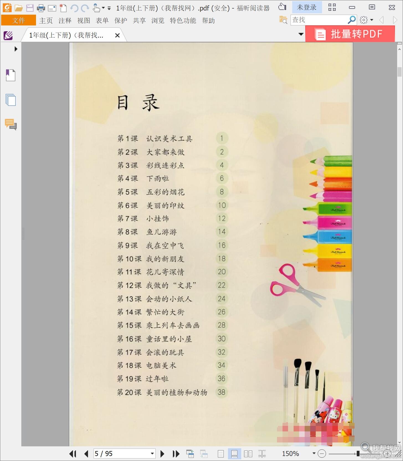Image resolution: width=403 pixels, height=461 pixels.
Task: Click the page number field 5 / 95
Action: (121, 454)
